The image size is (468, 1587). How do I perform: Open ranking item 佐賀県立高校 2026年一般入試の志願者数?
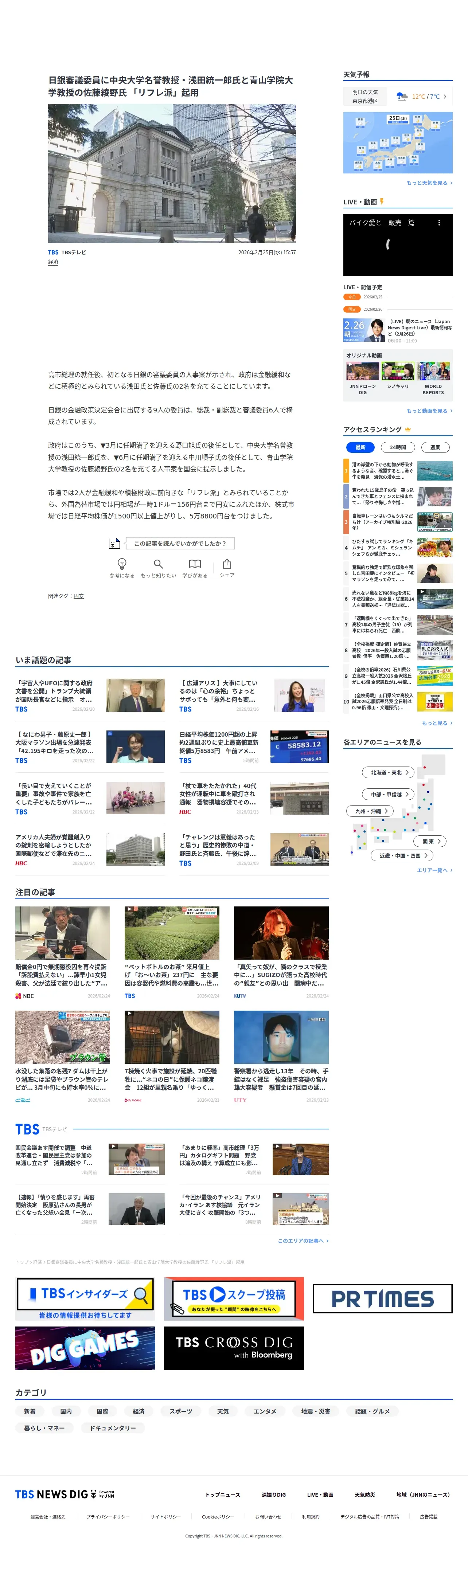pyautogui.click(x=398, y=650)
